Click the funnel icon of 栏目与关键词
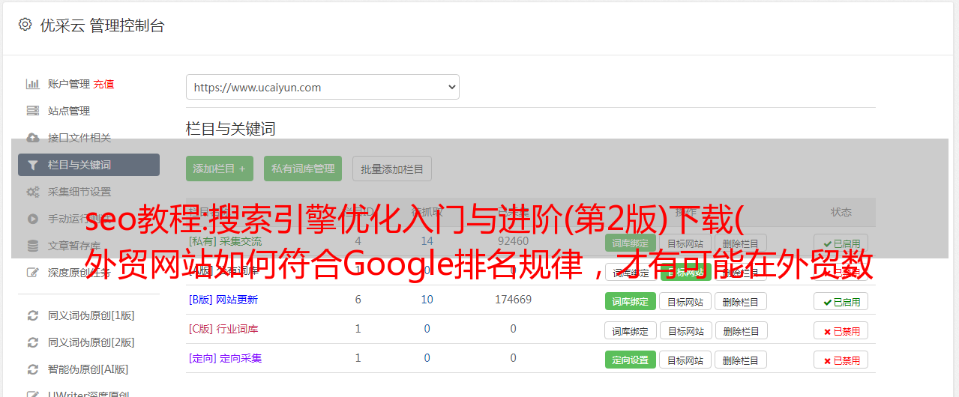Viewport: 959px width, 397px height. (x=33, y=165)
